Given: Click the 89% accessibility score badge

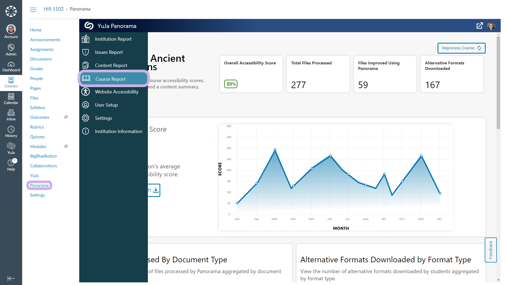Looking at the screenshot, I should [231, 84].
